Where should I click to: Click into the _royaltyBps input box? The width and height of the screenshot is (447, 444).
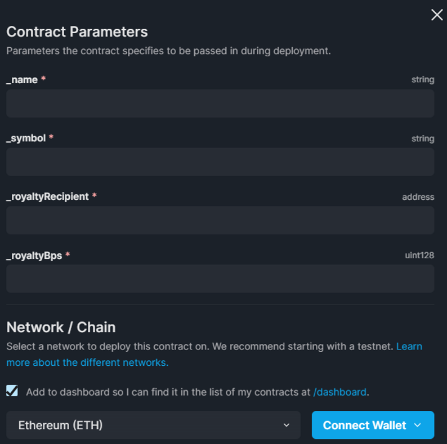[x=220, y=279]
